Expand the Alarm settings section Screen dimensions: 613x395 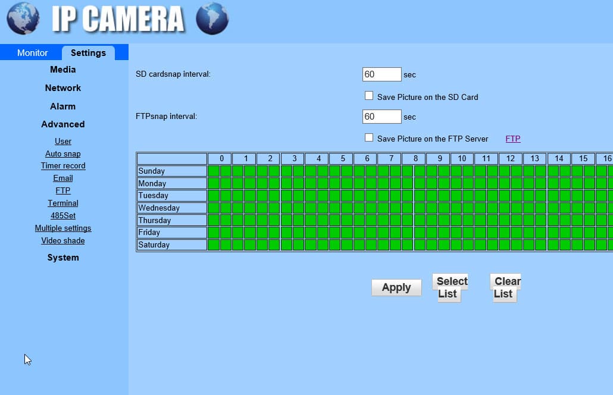63,106
